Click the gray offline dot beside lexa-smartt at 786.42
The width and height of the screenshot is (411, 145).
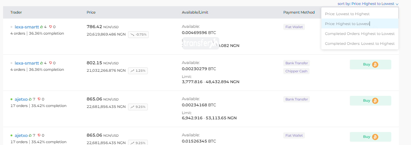tap(11, 27)
